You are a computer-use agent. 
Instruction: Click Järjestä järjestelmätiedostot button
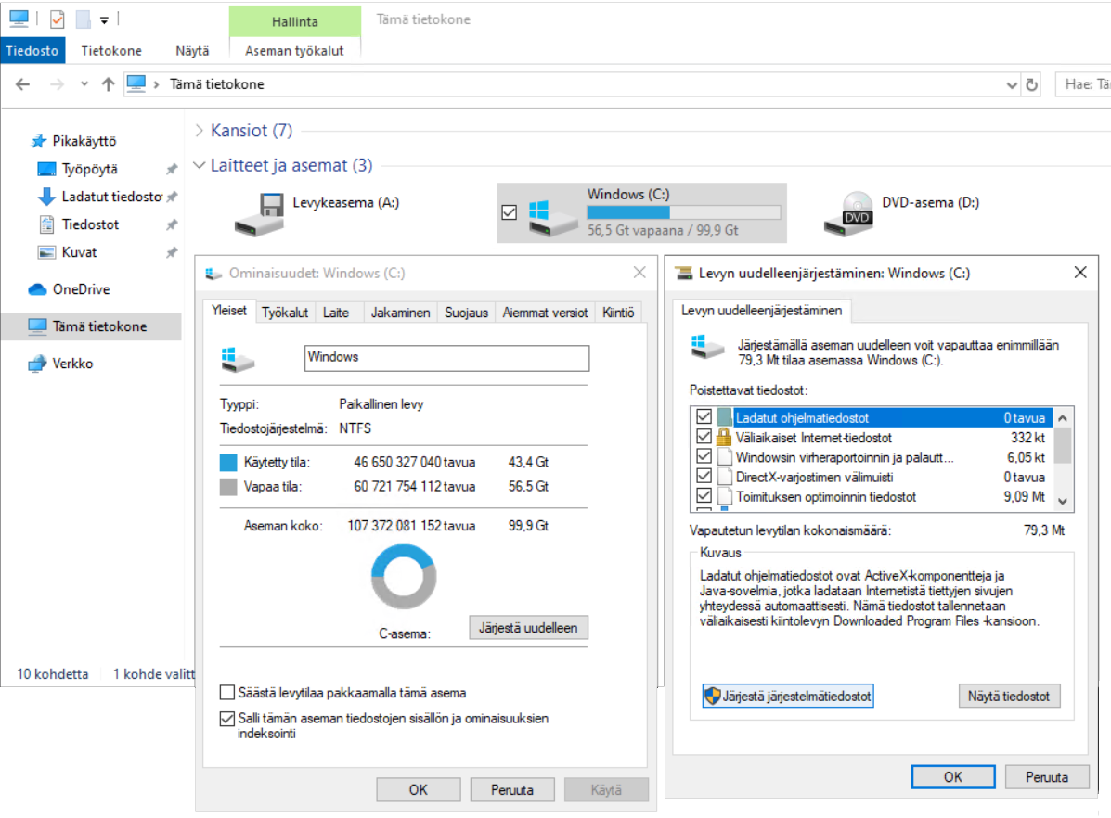(x=788, y=697)
